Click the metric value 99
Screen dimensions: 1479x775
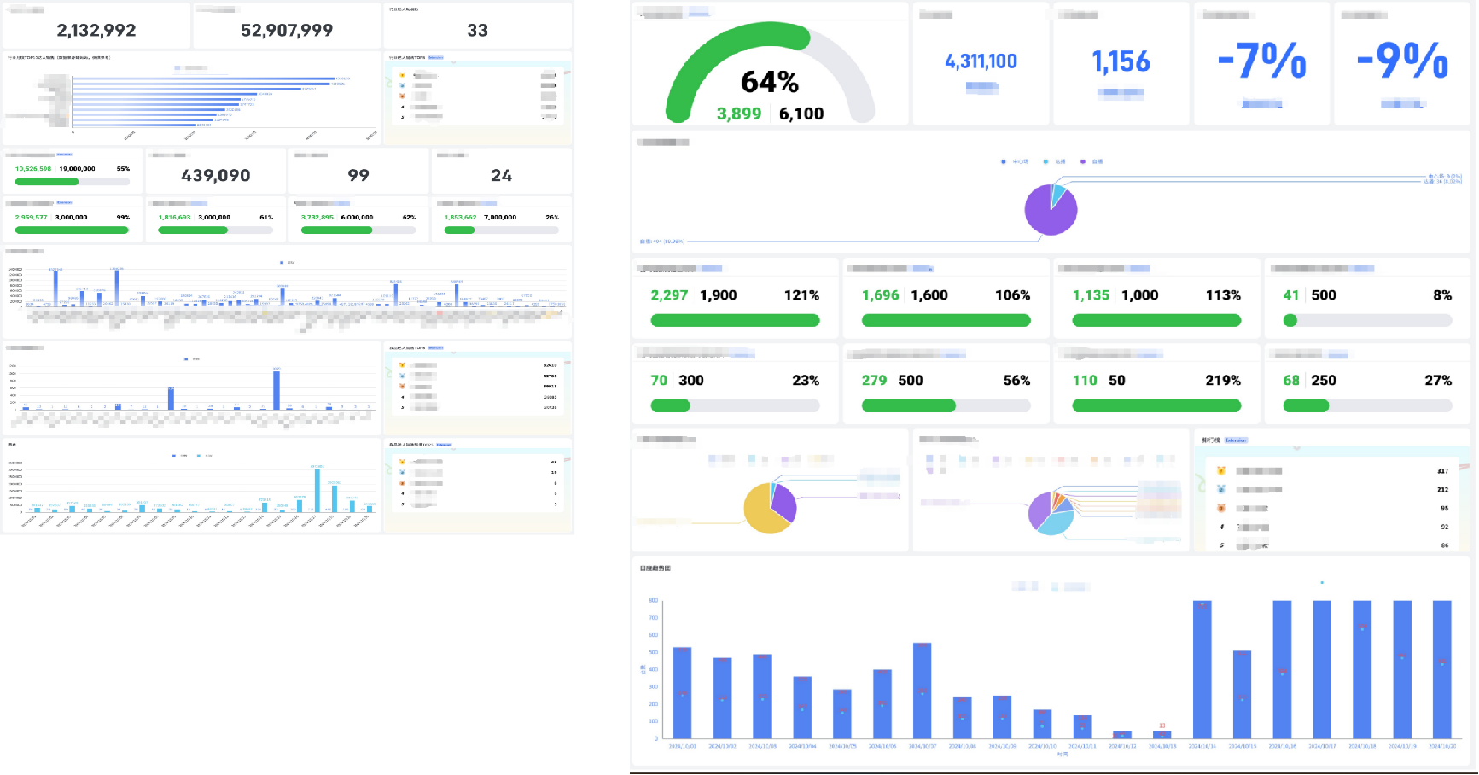click(x=358, y=175)
